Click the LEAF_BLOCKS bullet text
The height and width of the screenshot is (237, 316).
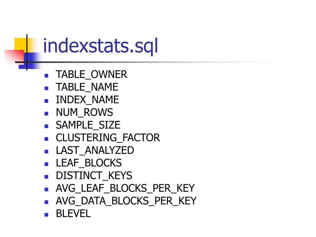[89, 163]
